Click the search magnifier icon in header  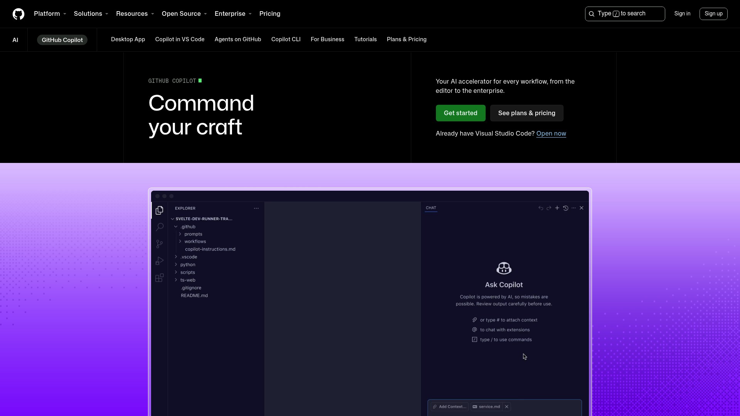tap(592, 14)
